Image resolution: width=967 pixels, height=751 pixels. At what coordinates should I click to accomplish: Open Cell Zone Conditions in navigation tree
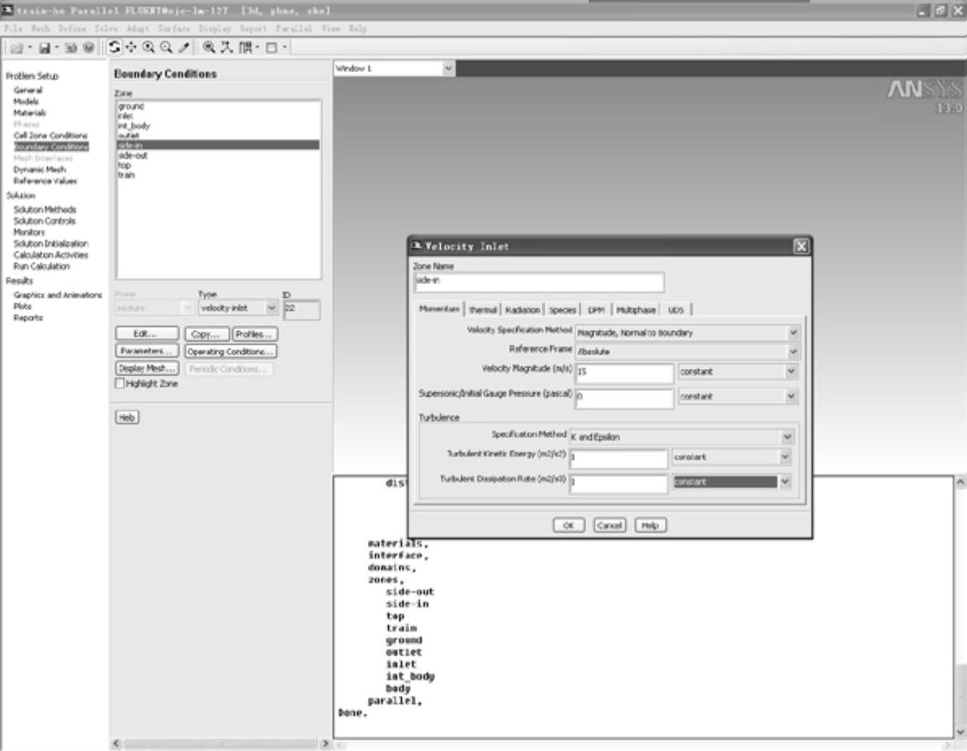tap(50, 135)
